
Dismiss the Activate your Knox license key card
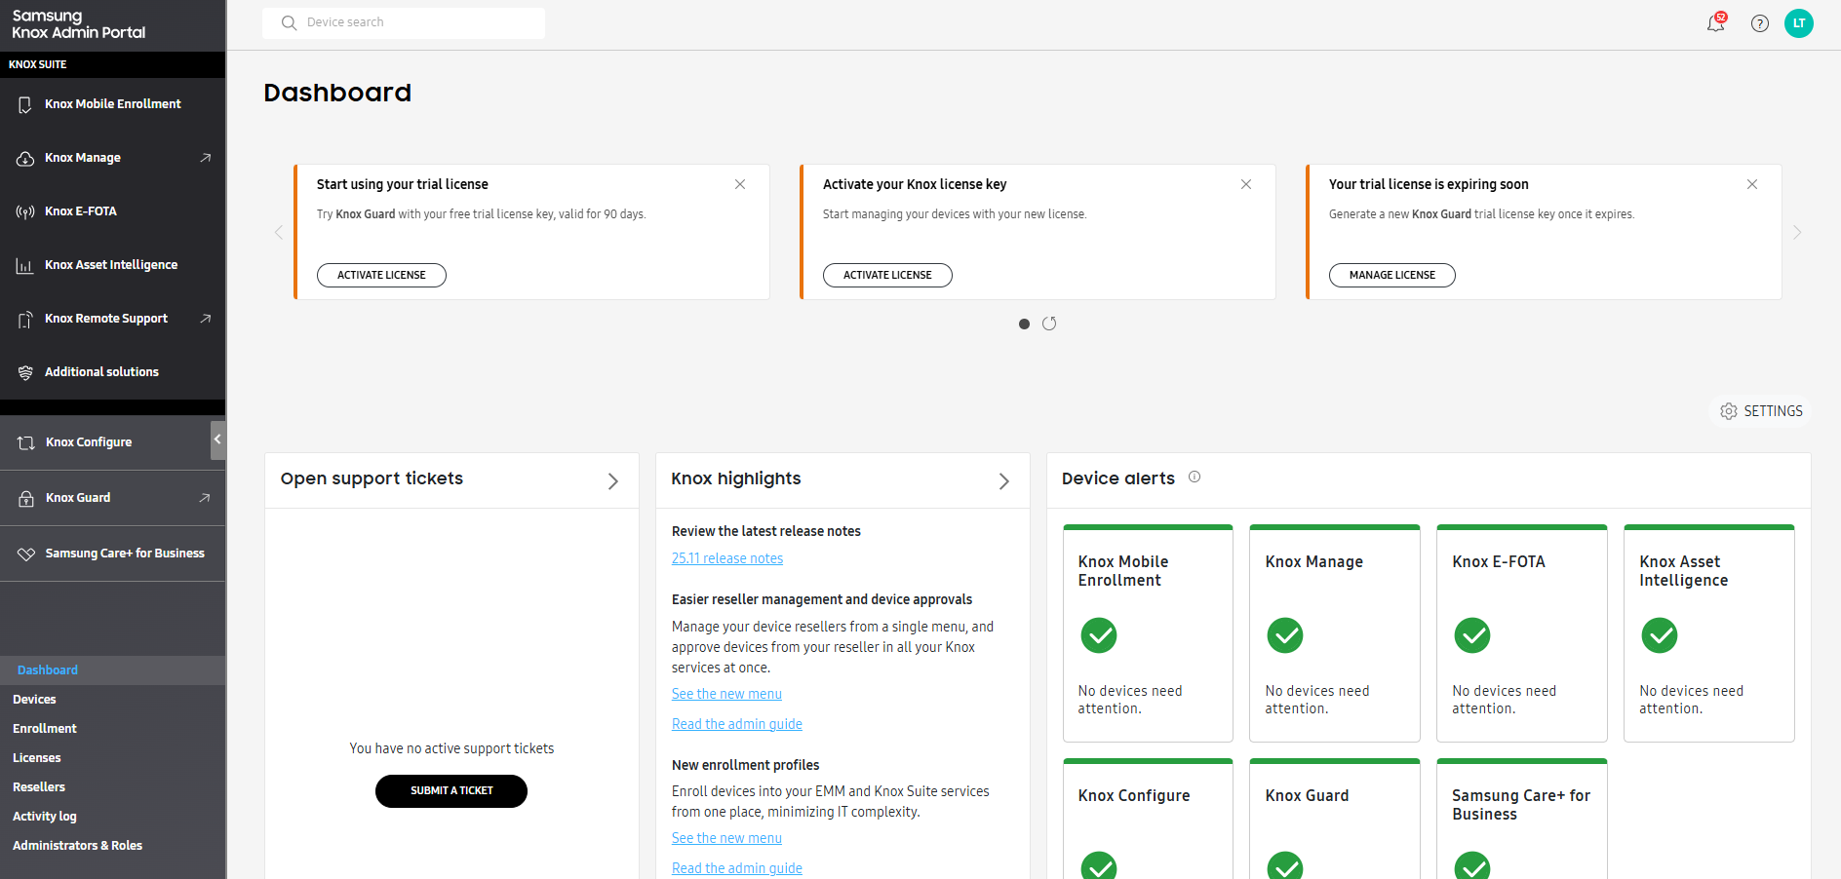[1246, 184]
